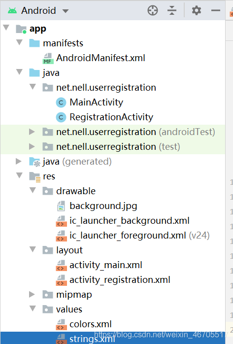The image size is (233, 344).
Task: Select the values folder label
Action: tap(69, 310)
